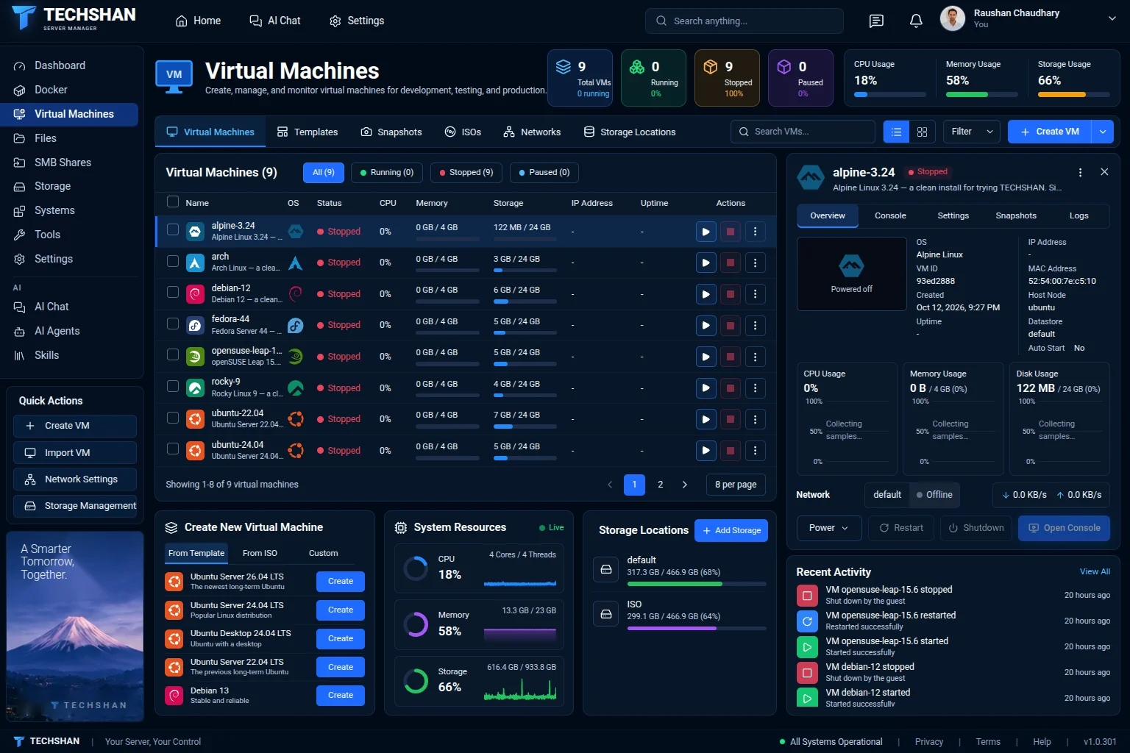Start the alpine-3.24 VM with play button
This screenshot has width=1130, height=753.
[706, 232]
